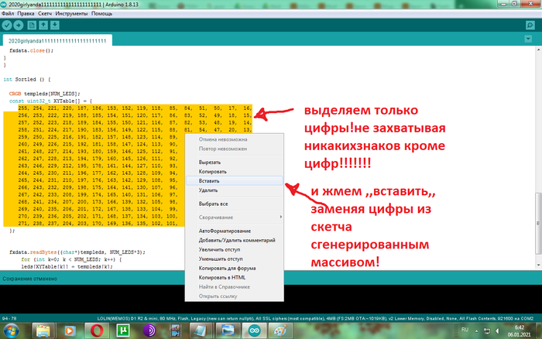Choose Выбрать все in the context menu
542x339 pixels.
coord(235,204)
